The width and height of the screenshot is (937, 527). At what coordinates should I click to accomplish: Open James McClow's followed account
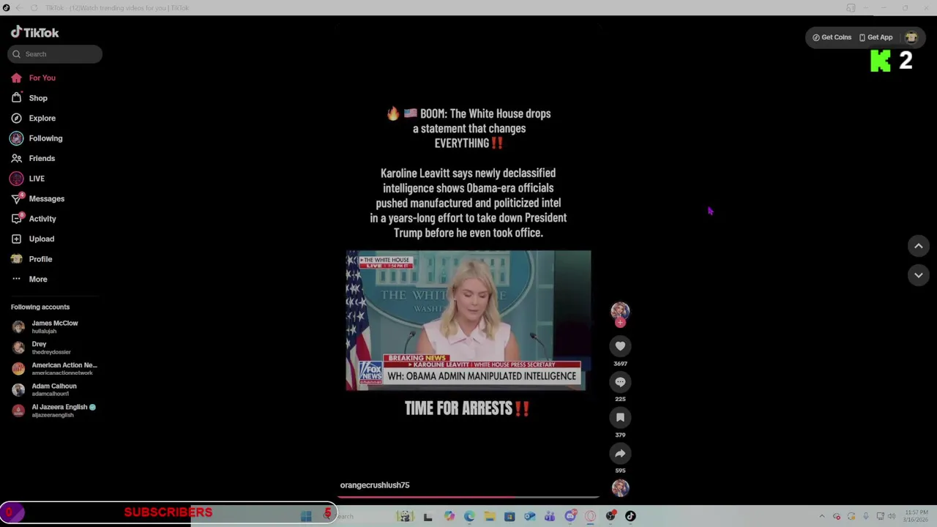[53, 326]
